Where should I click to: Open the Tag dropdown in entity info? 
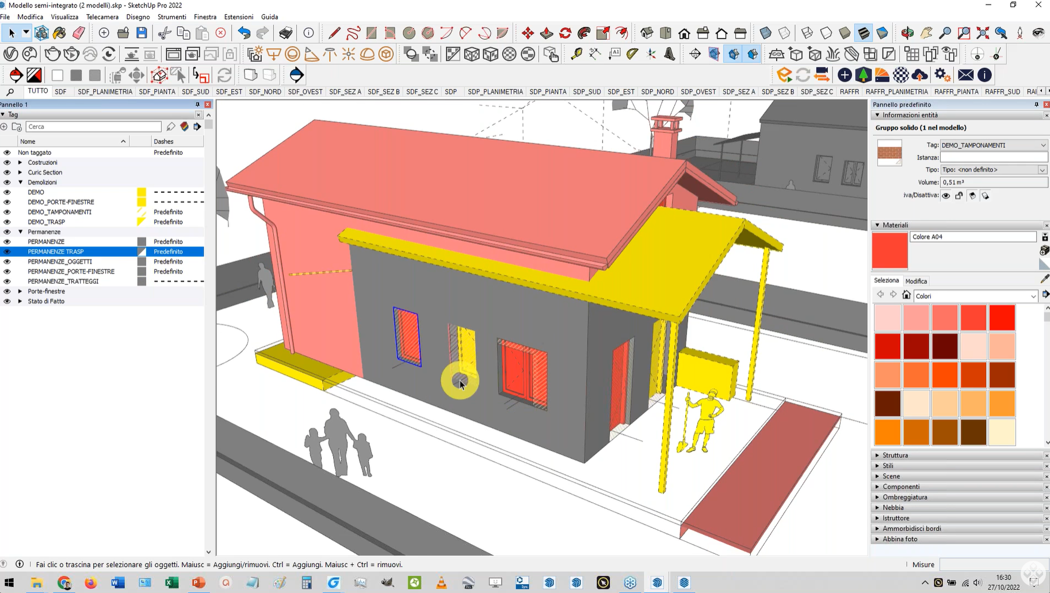[993, 145]
